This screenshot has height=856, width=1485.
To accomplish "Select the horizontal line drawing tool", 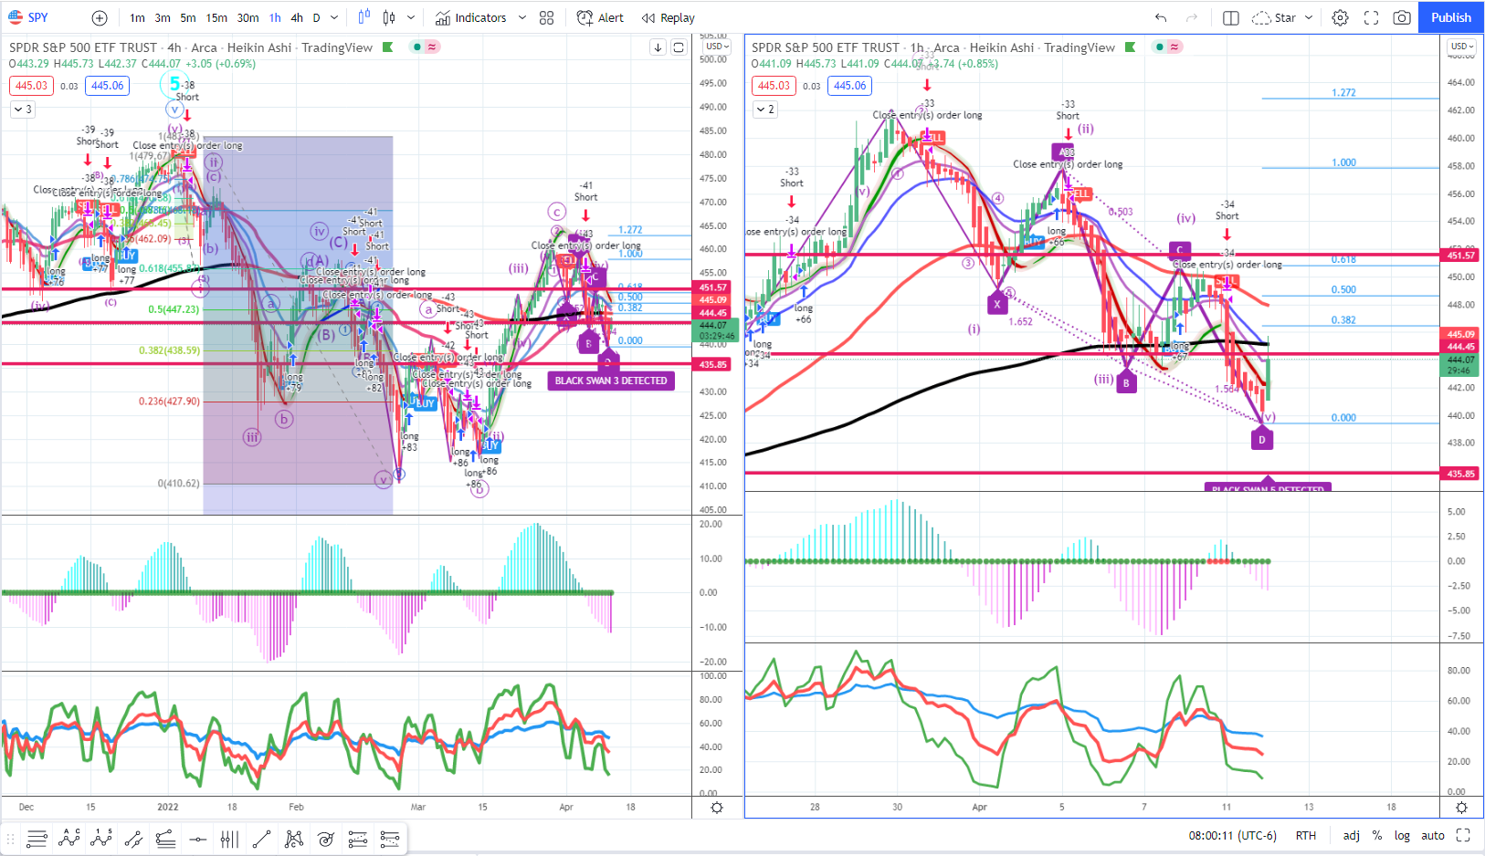I will pos(197,839).
